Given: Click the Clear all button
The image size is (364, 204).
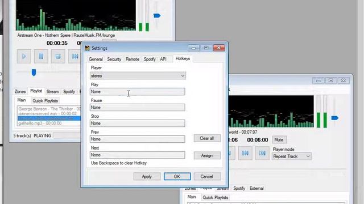Looking at the screenshot, I should [x=207, y=138].
